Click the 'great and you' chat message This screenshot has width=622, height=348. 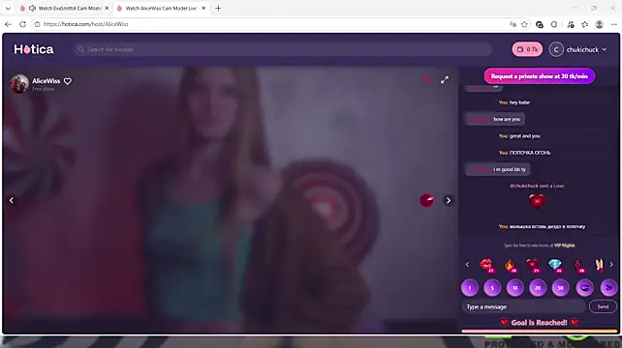point(524,135)
